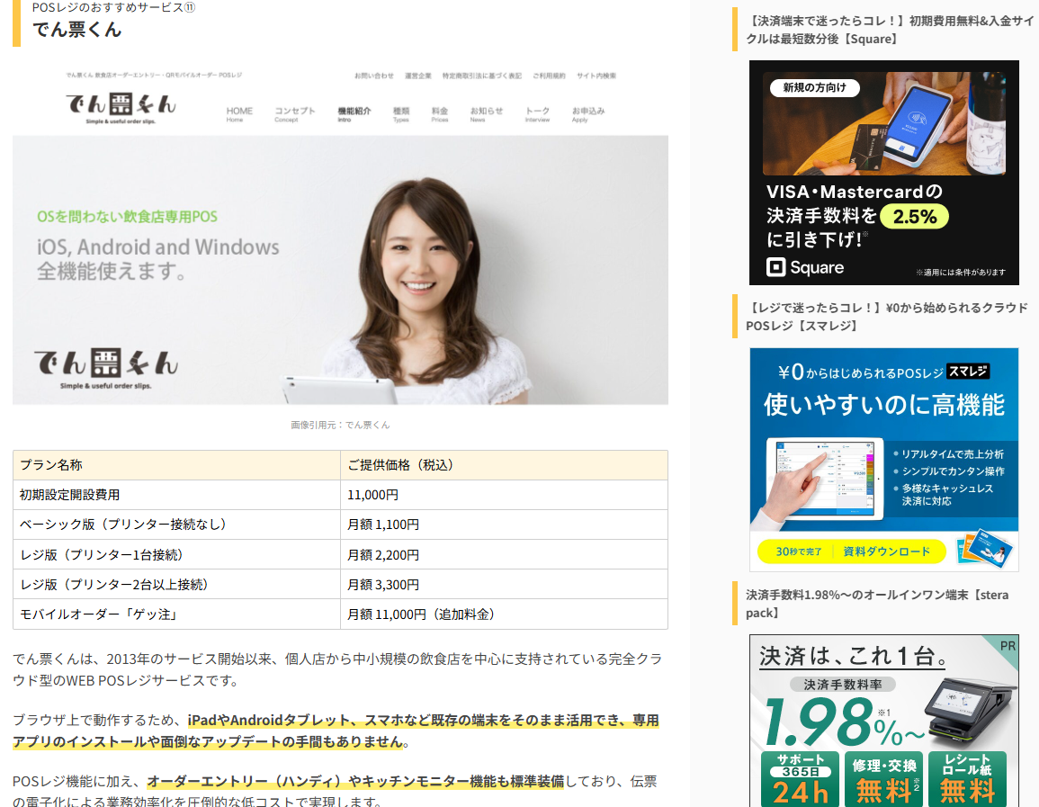Click the Square card reader ad photo
Image resolution: width=1039 pixels, height=807 pixels.
pyautogui.click(x=883, y=121)
